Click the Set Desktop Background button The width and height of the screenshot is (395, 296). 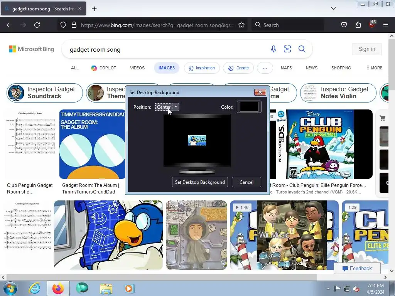coord(200,182)
